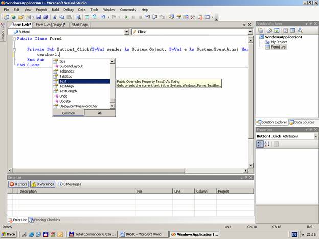Click Solution Explorer View Designer icon
319x239 pixels.
[292, 31]
